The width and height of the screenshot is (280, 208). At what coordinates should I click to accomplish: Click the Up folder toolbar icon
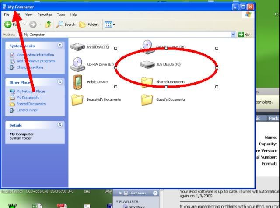[49, 25]
